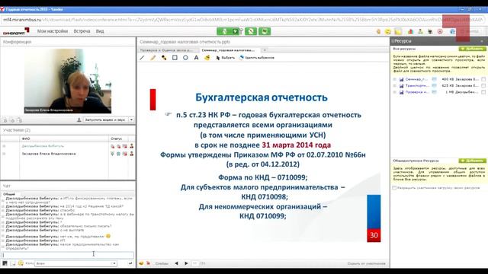Click 'Запустить видео и звук' button
Screen dimensions: 488x274
pyautogui.click(x=105, y=120)
